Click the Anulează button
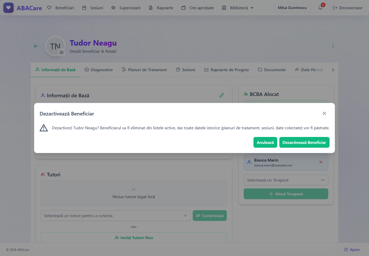 point(265,142)
